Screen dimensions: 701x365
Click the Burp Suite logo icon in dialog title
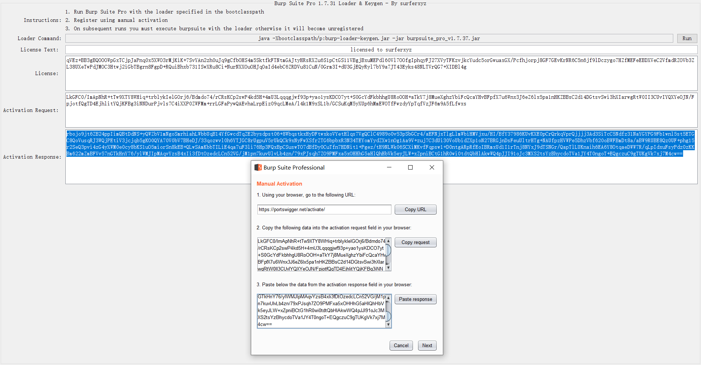click(x=258, y=167)
